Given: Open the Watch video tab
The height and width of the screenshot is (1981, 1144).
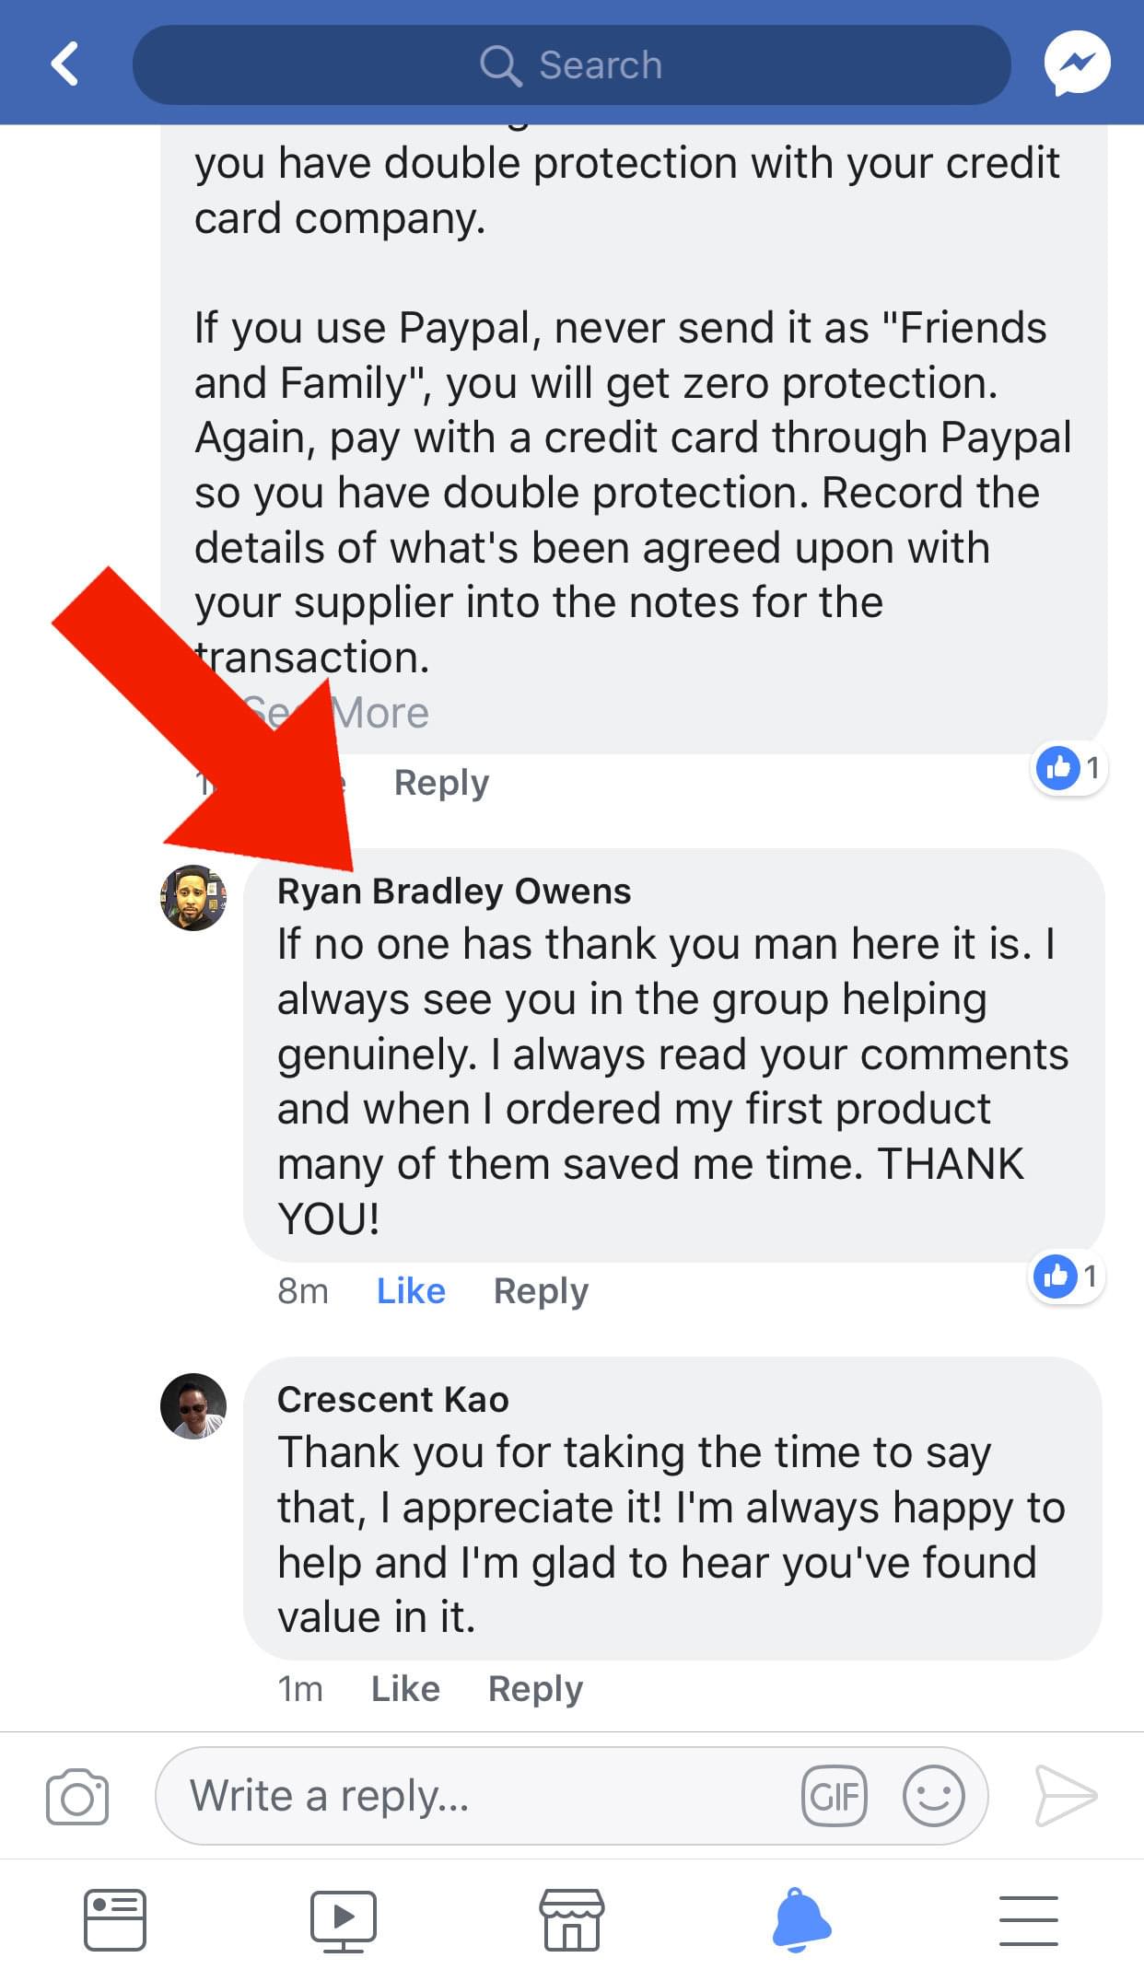Looking at the screenshot, I should pos(343,1921).
